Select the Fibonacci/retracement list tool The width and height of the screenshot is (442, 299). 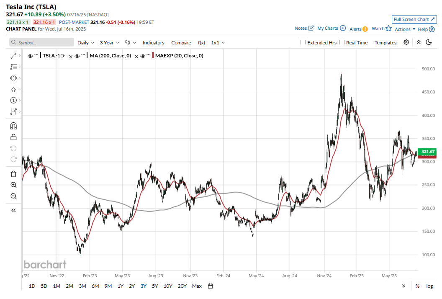[13, 67]
